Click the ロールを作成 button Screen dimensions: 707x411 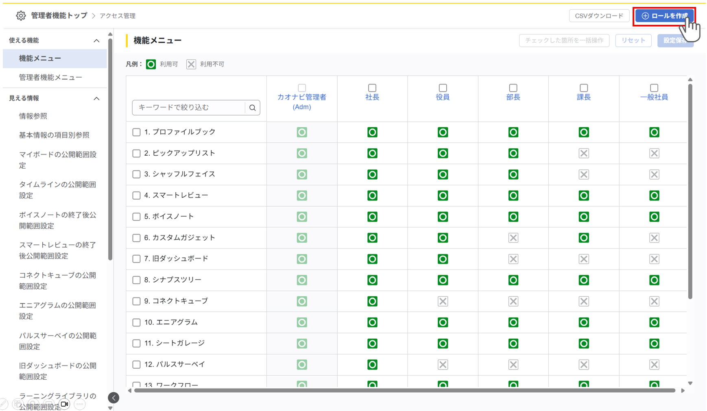click(664, 16)
